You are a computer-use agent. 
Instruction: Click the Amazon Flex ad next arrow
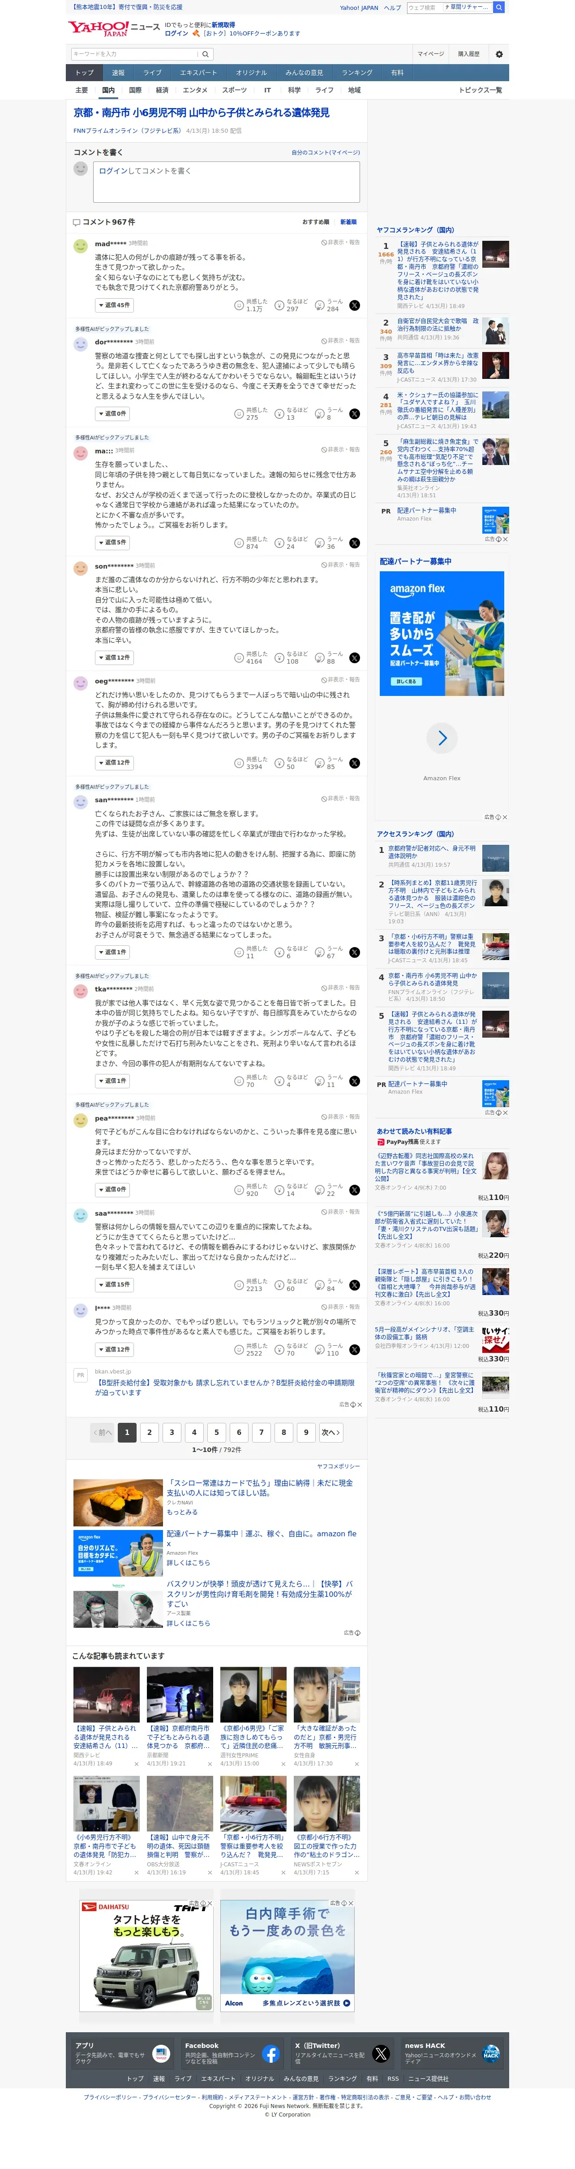click(442, 739)
